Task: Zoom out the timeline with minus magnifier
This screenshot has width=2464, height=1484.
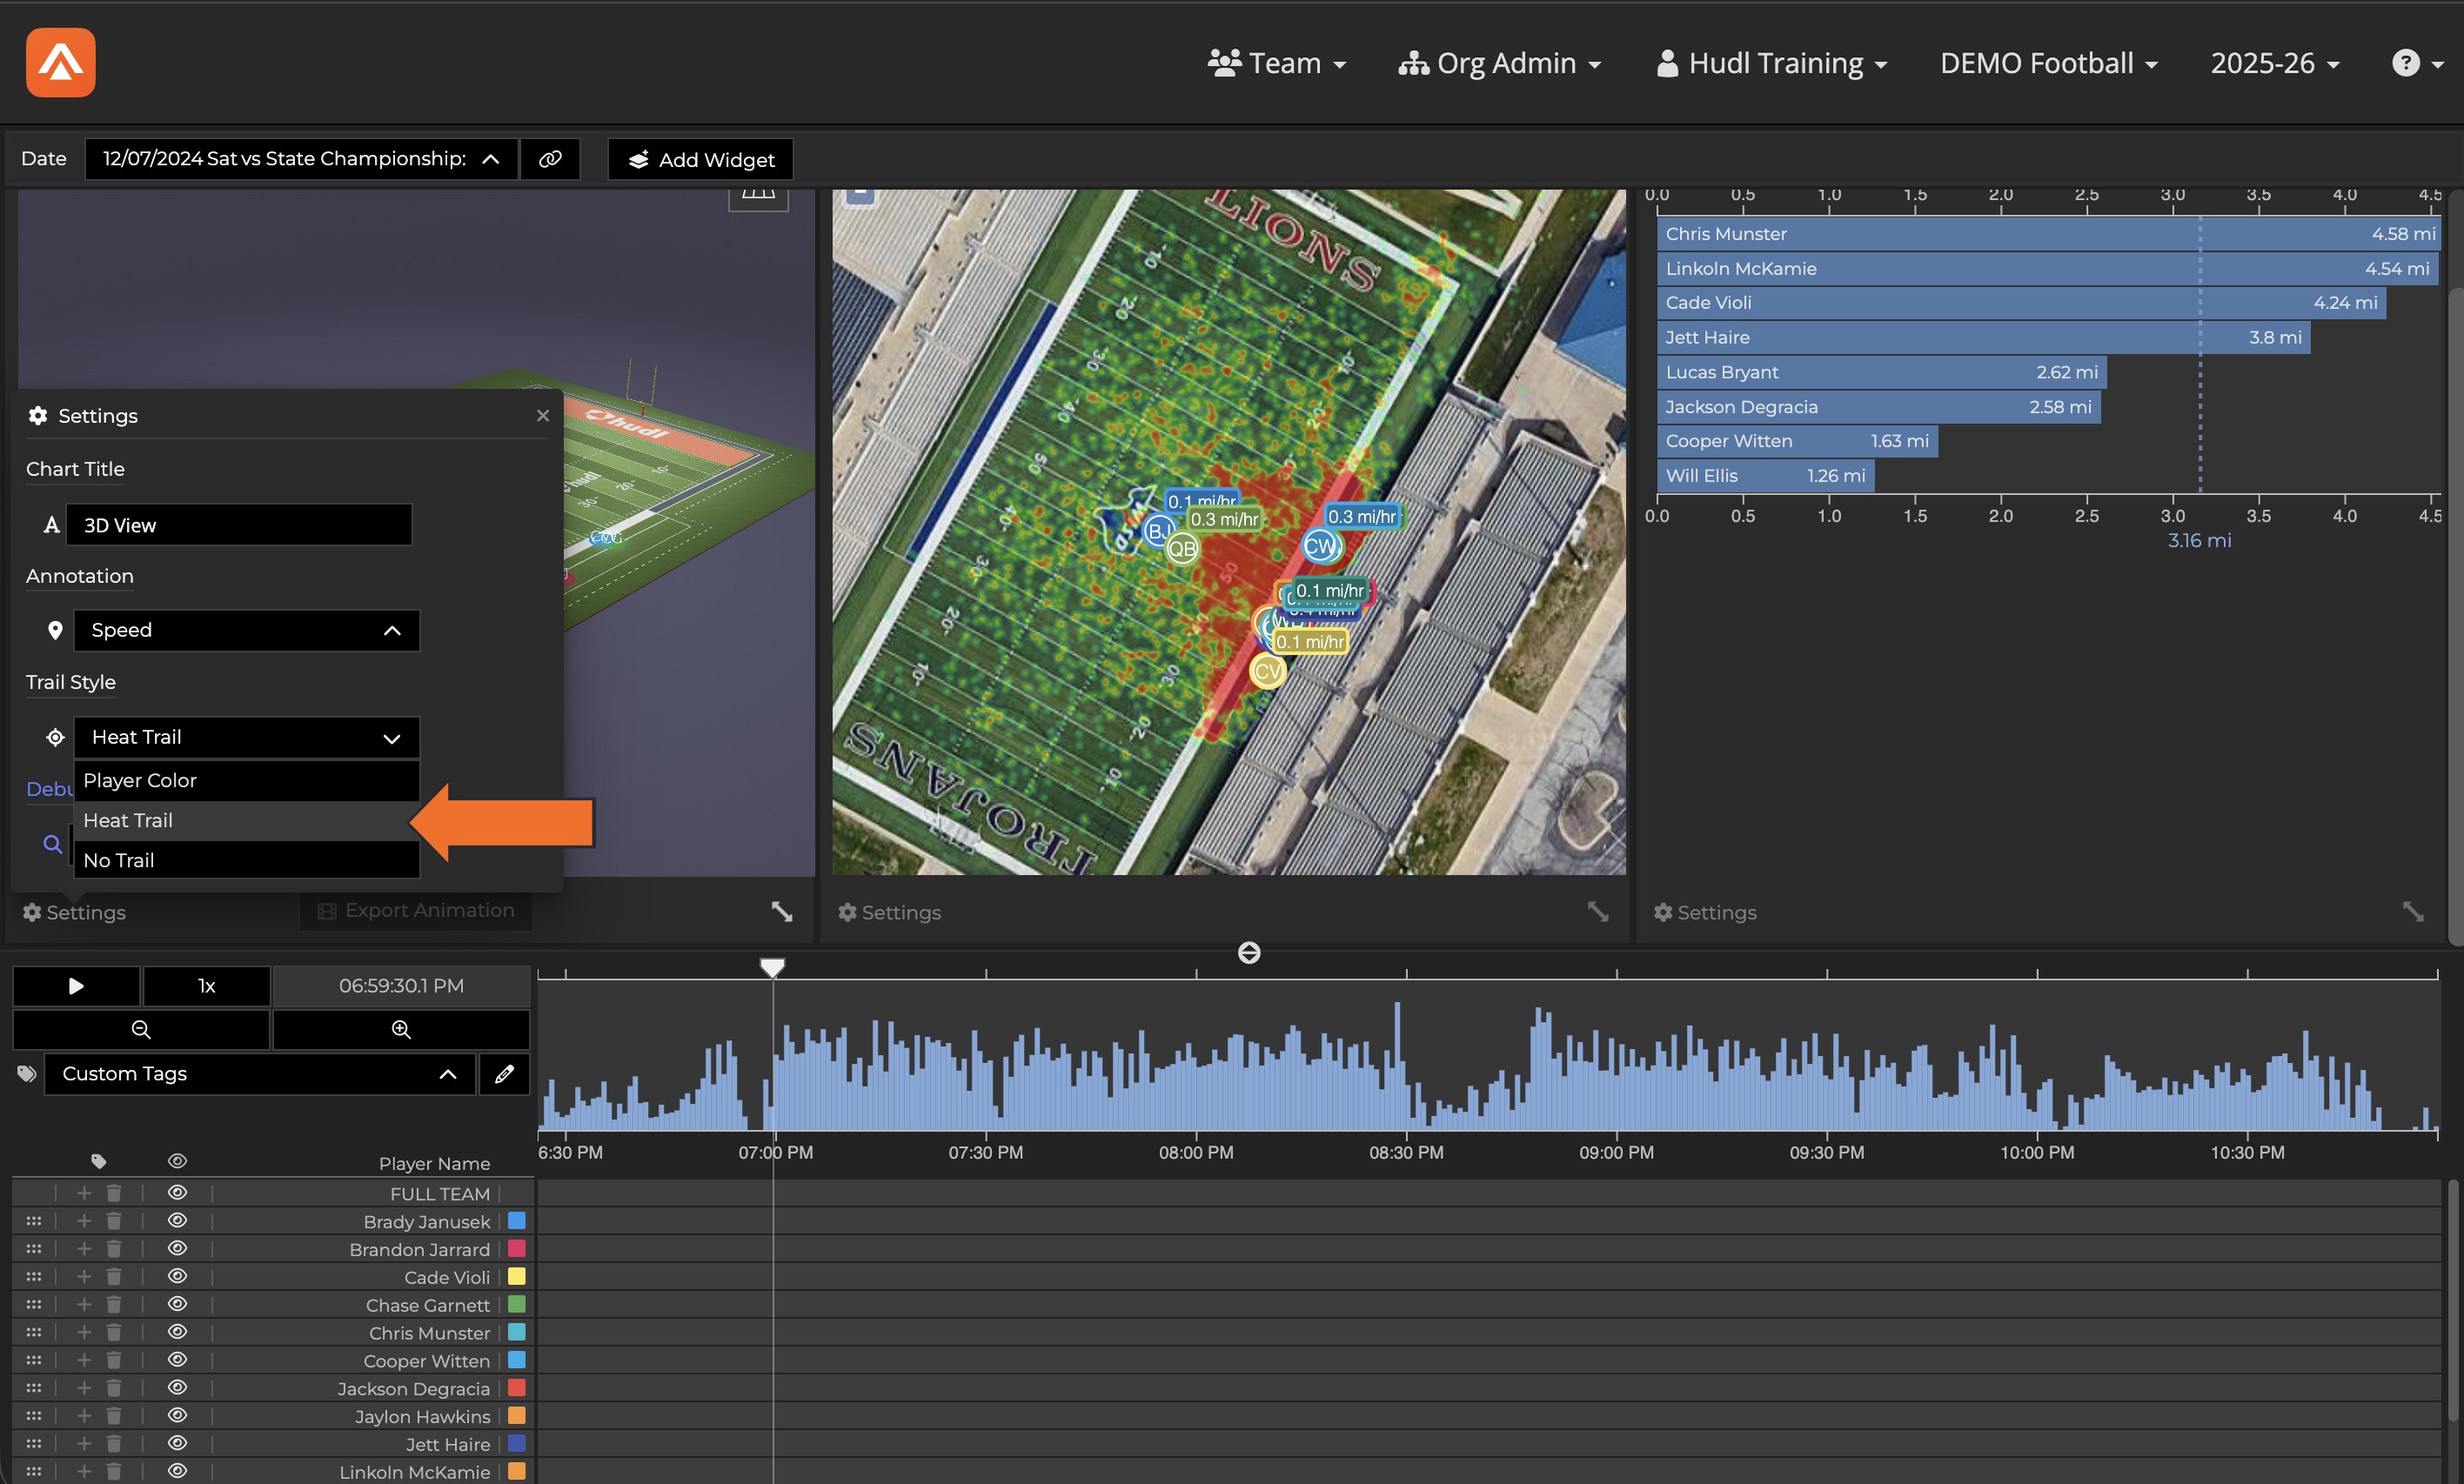Action: tap(141, 1029)
